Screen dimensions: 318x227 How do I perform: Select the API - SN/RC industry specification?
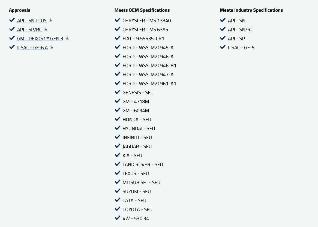pos(241,30)
